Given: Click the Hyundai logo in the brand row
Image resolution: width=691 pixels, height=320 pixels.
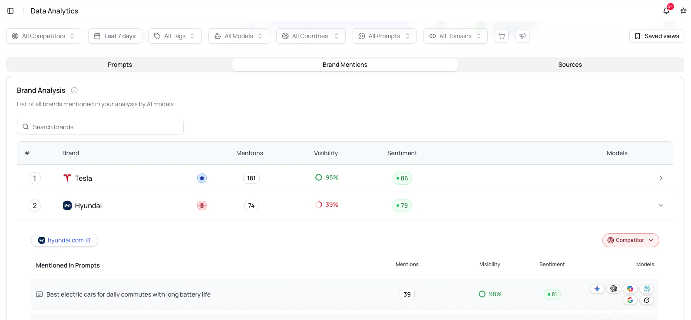Looking at the screenshot, I should point(67,206).
